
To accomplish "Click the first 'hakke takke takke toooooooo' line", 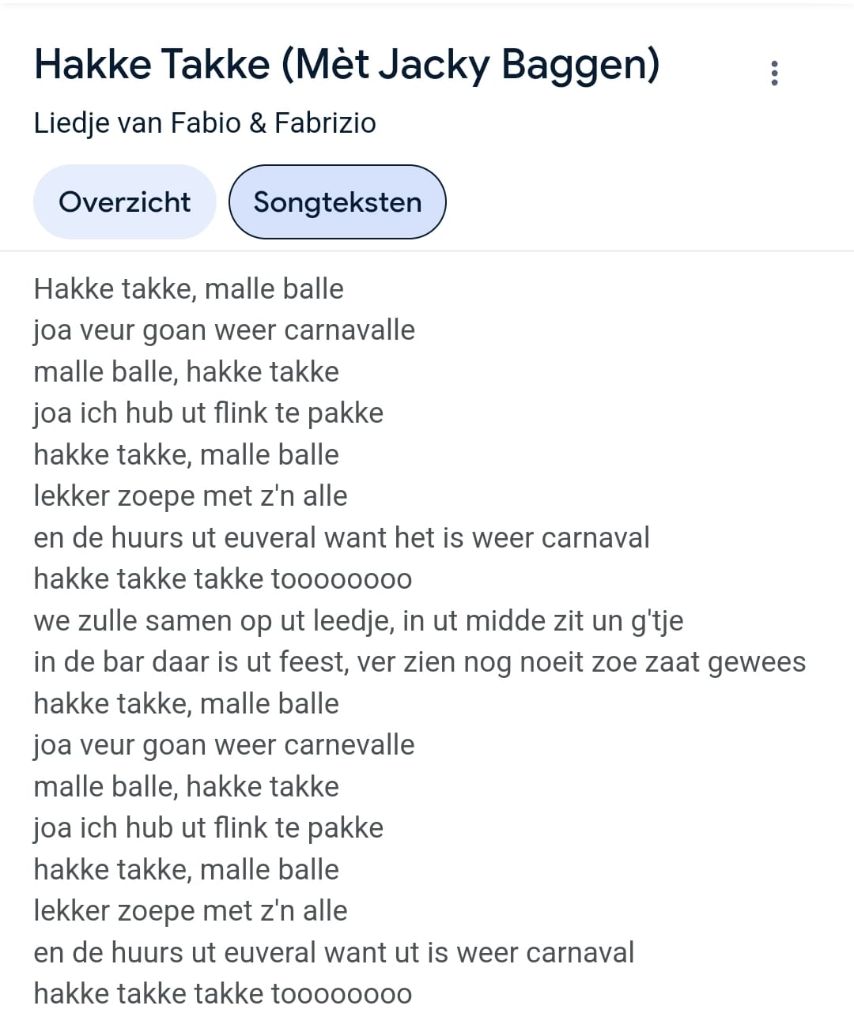I will pyautogui.click(x=223, y=579).
